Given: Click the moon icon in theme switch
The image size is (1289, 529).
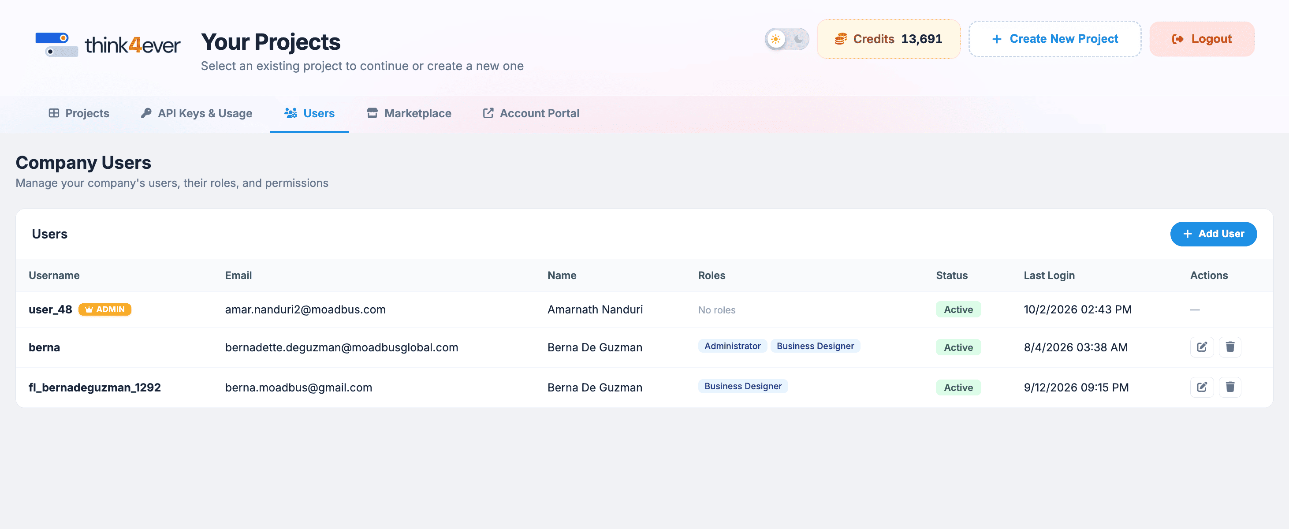Looking at the screenshot, I should [x=799, y=39].
